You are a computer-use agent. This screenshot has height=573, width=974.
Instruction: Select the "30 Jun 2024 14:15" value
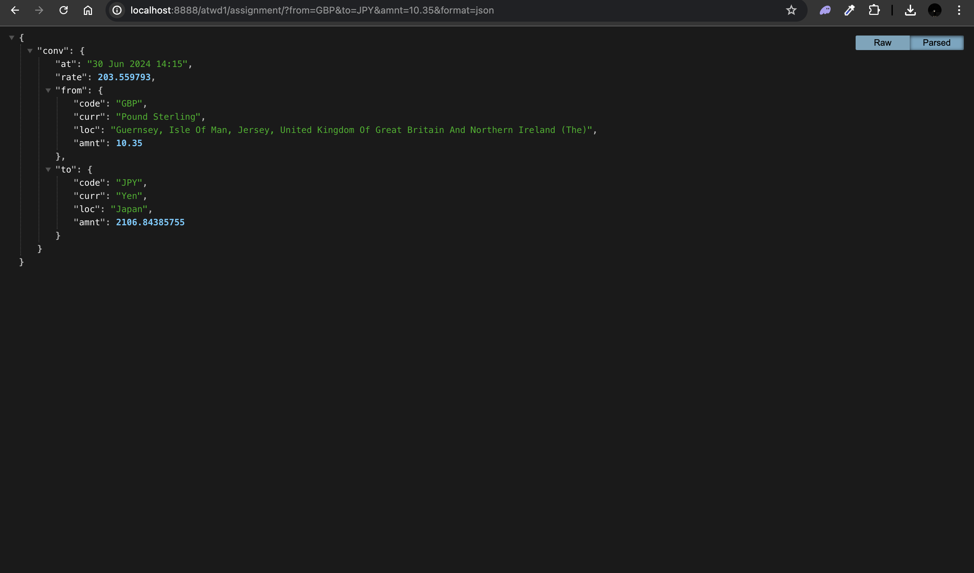click(137, 64)
